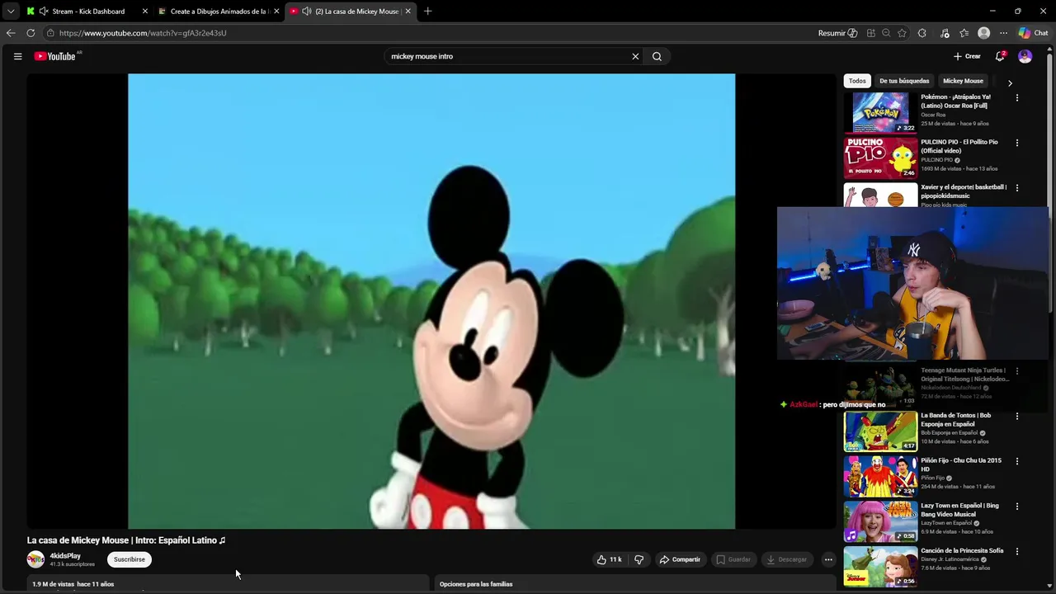The width and height of the screenshot is (1056, 594).
Task: Open Canción de la Princesita Sofía thumbnail
Action: coord(880,567)
